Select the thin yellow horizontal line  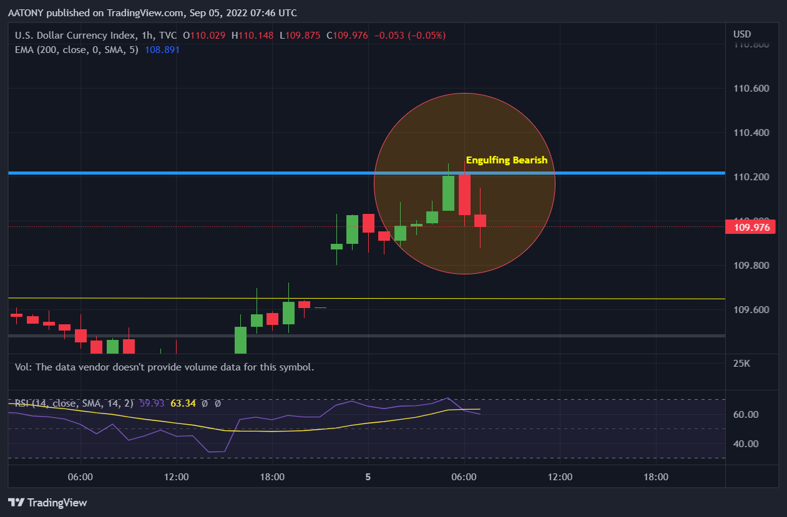click(366, 299)
